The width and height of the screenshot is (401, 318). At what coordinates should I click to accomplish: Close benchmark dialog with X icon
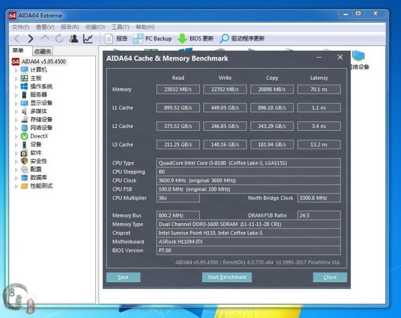340,58
